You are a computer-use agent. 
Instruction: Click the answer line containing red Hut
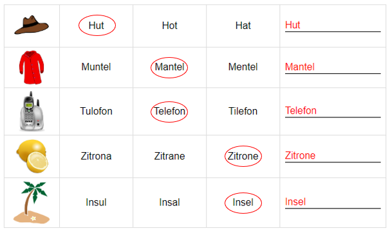click(333, 26)
